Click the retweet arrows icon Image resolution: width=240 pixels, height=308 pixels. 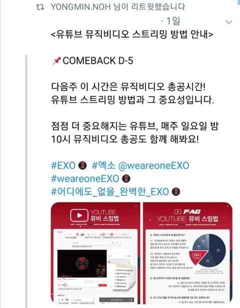pos(40,7)
